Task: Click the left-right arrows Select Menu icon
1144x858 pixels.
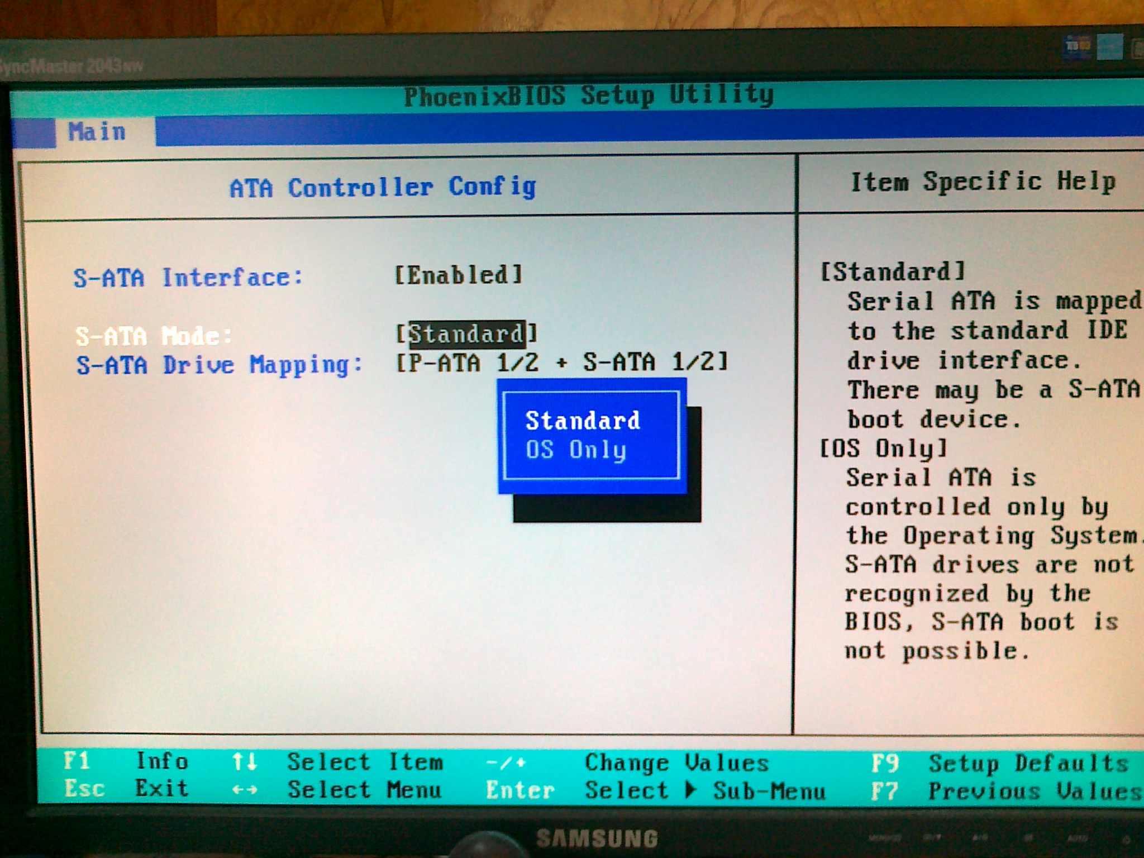Action: click(x=245, y=790)
